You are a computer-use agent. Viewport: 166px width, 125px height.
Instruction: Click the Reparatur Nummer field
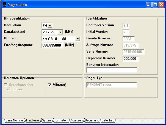click(x=131, y=59)
